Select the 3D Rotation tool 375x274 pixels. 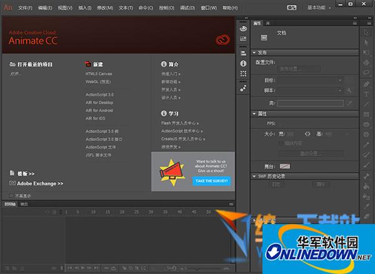coord(366,62)
